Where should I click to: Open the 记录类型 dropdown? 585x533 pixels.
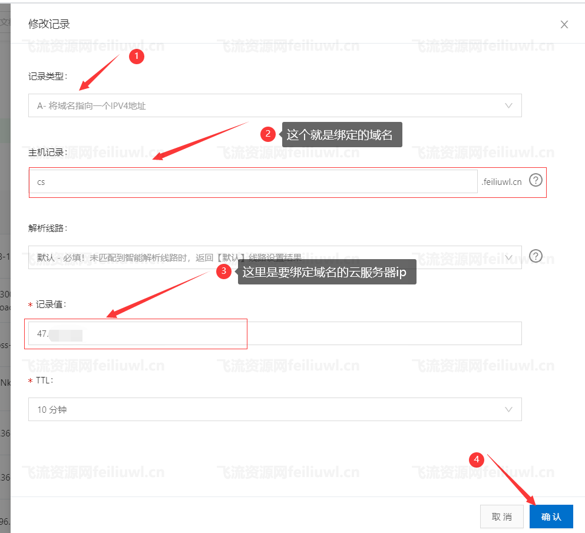tap(275, 105)
